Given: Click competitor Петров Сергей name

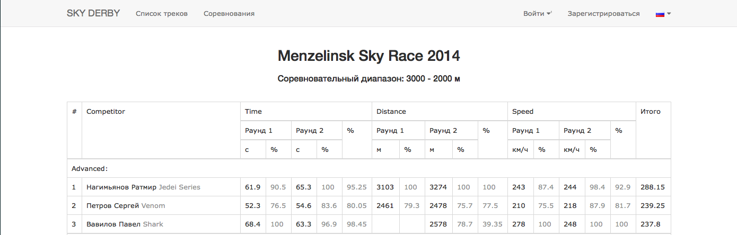Looking at the screenshot, I should [x=113, y=206].
